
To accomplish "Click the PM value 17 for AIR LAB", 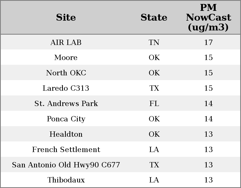I will point(208,42).
